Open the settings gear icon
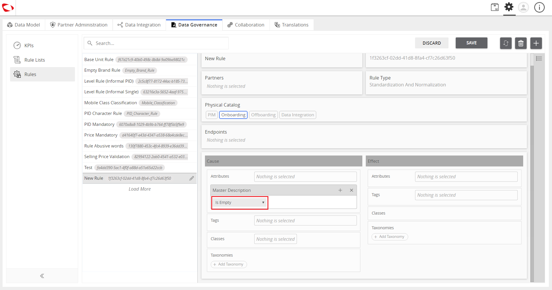Screen dimensions: 552x290 tap(509, 7)
